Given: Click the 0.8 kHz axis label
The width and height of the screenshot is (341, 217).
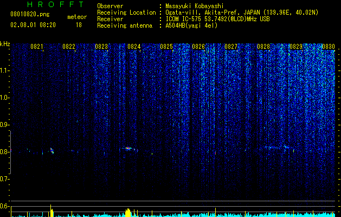Looking at the screenshot, I should (x=4, y=152).
